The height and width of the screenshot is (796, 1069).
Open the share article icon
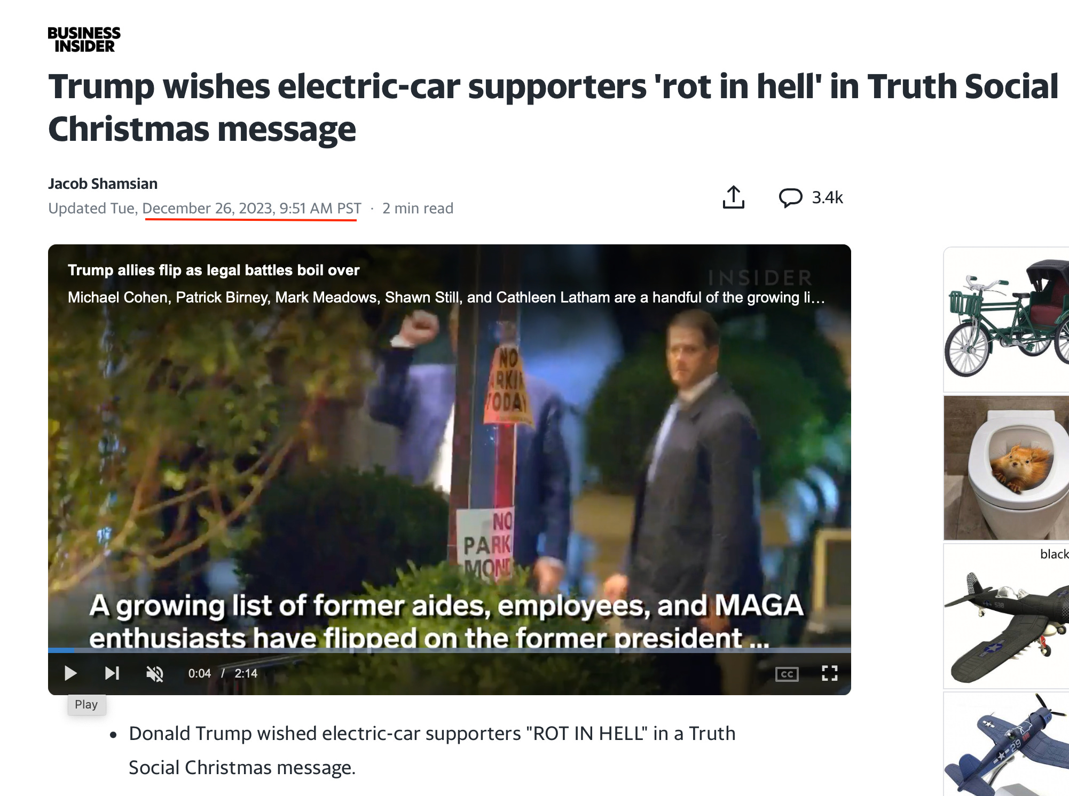pyautogui.click(x=733, y=197)
